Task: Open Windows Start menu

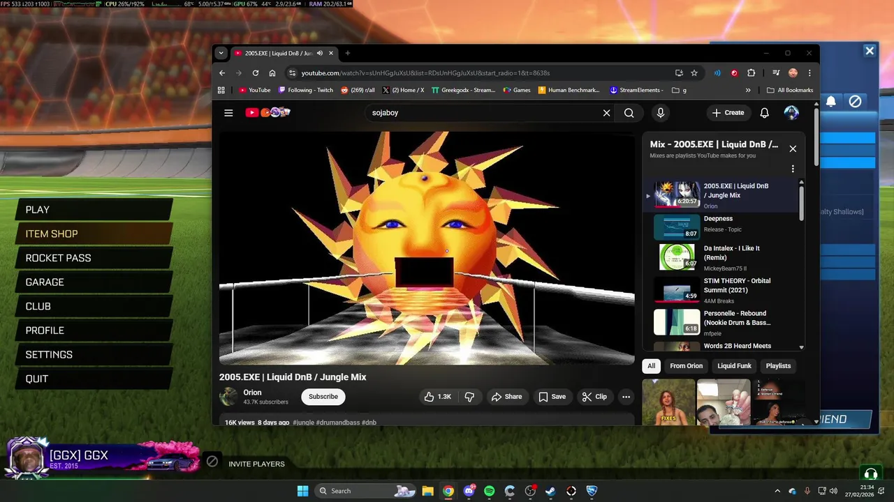Action: click(x=302, y=491)
